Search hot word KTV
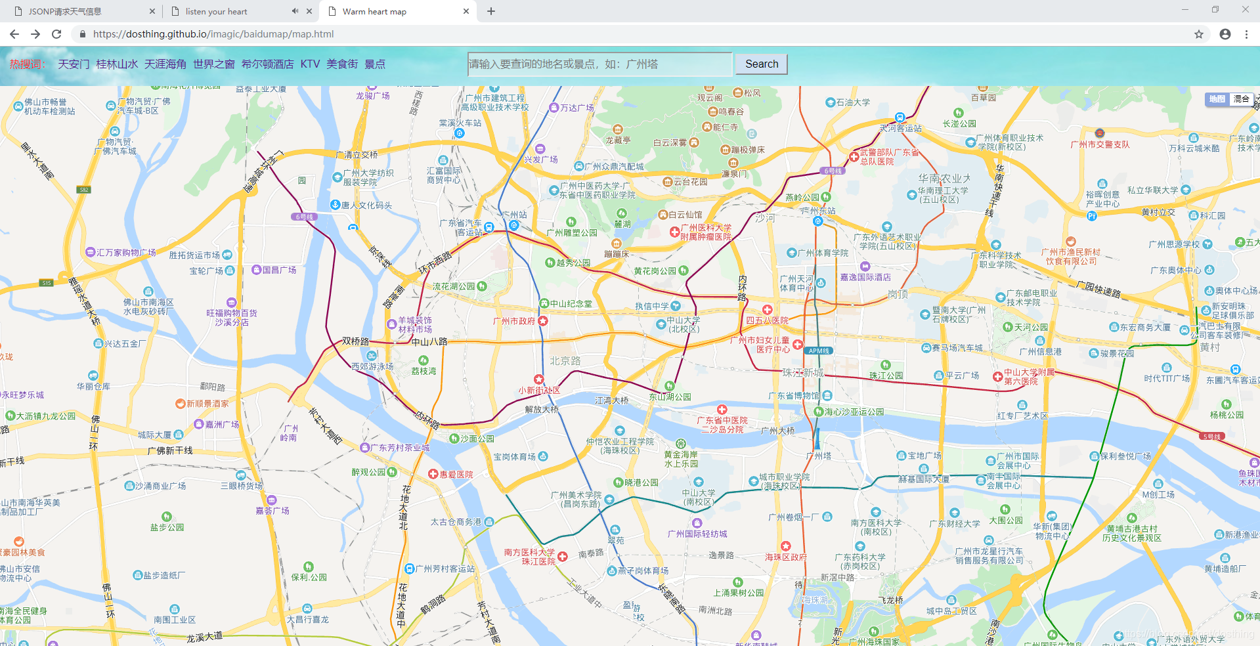Screen dimensions: 1260x646 tap(310, 64)
